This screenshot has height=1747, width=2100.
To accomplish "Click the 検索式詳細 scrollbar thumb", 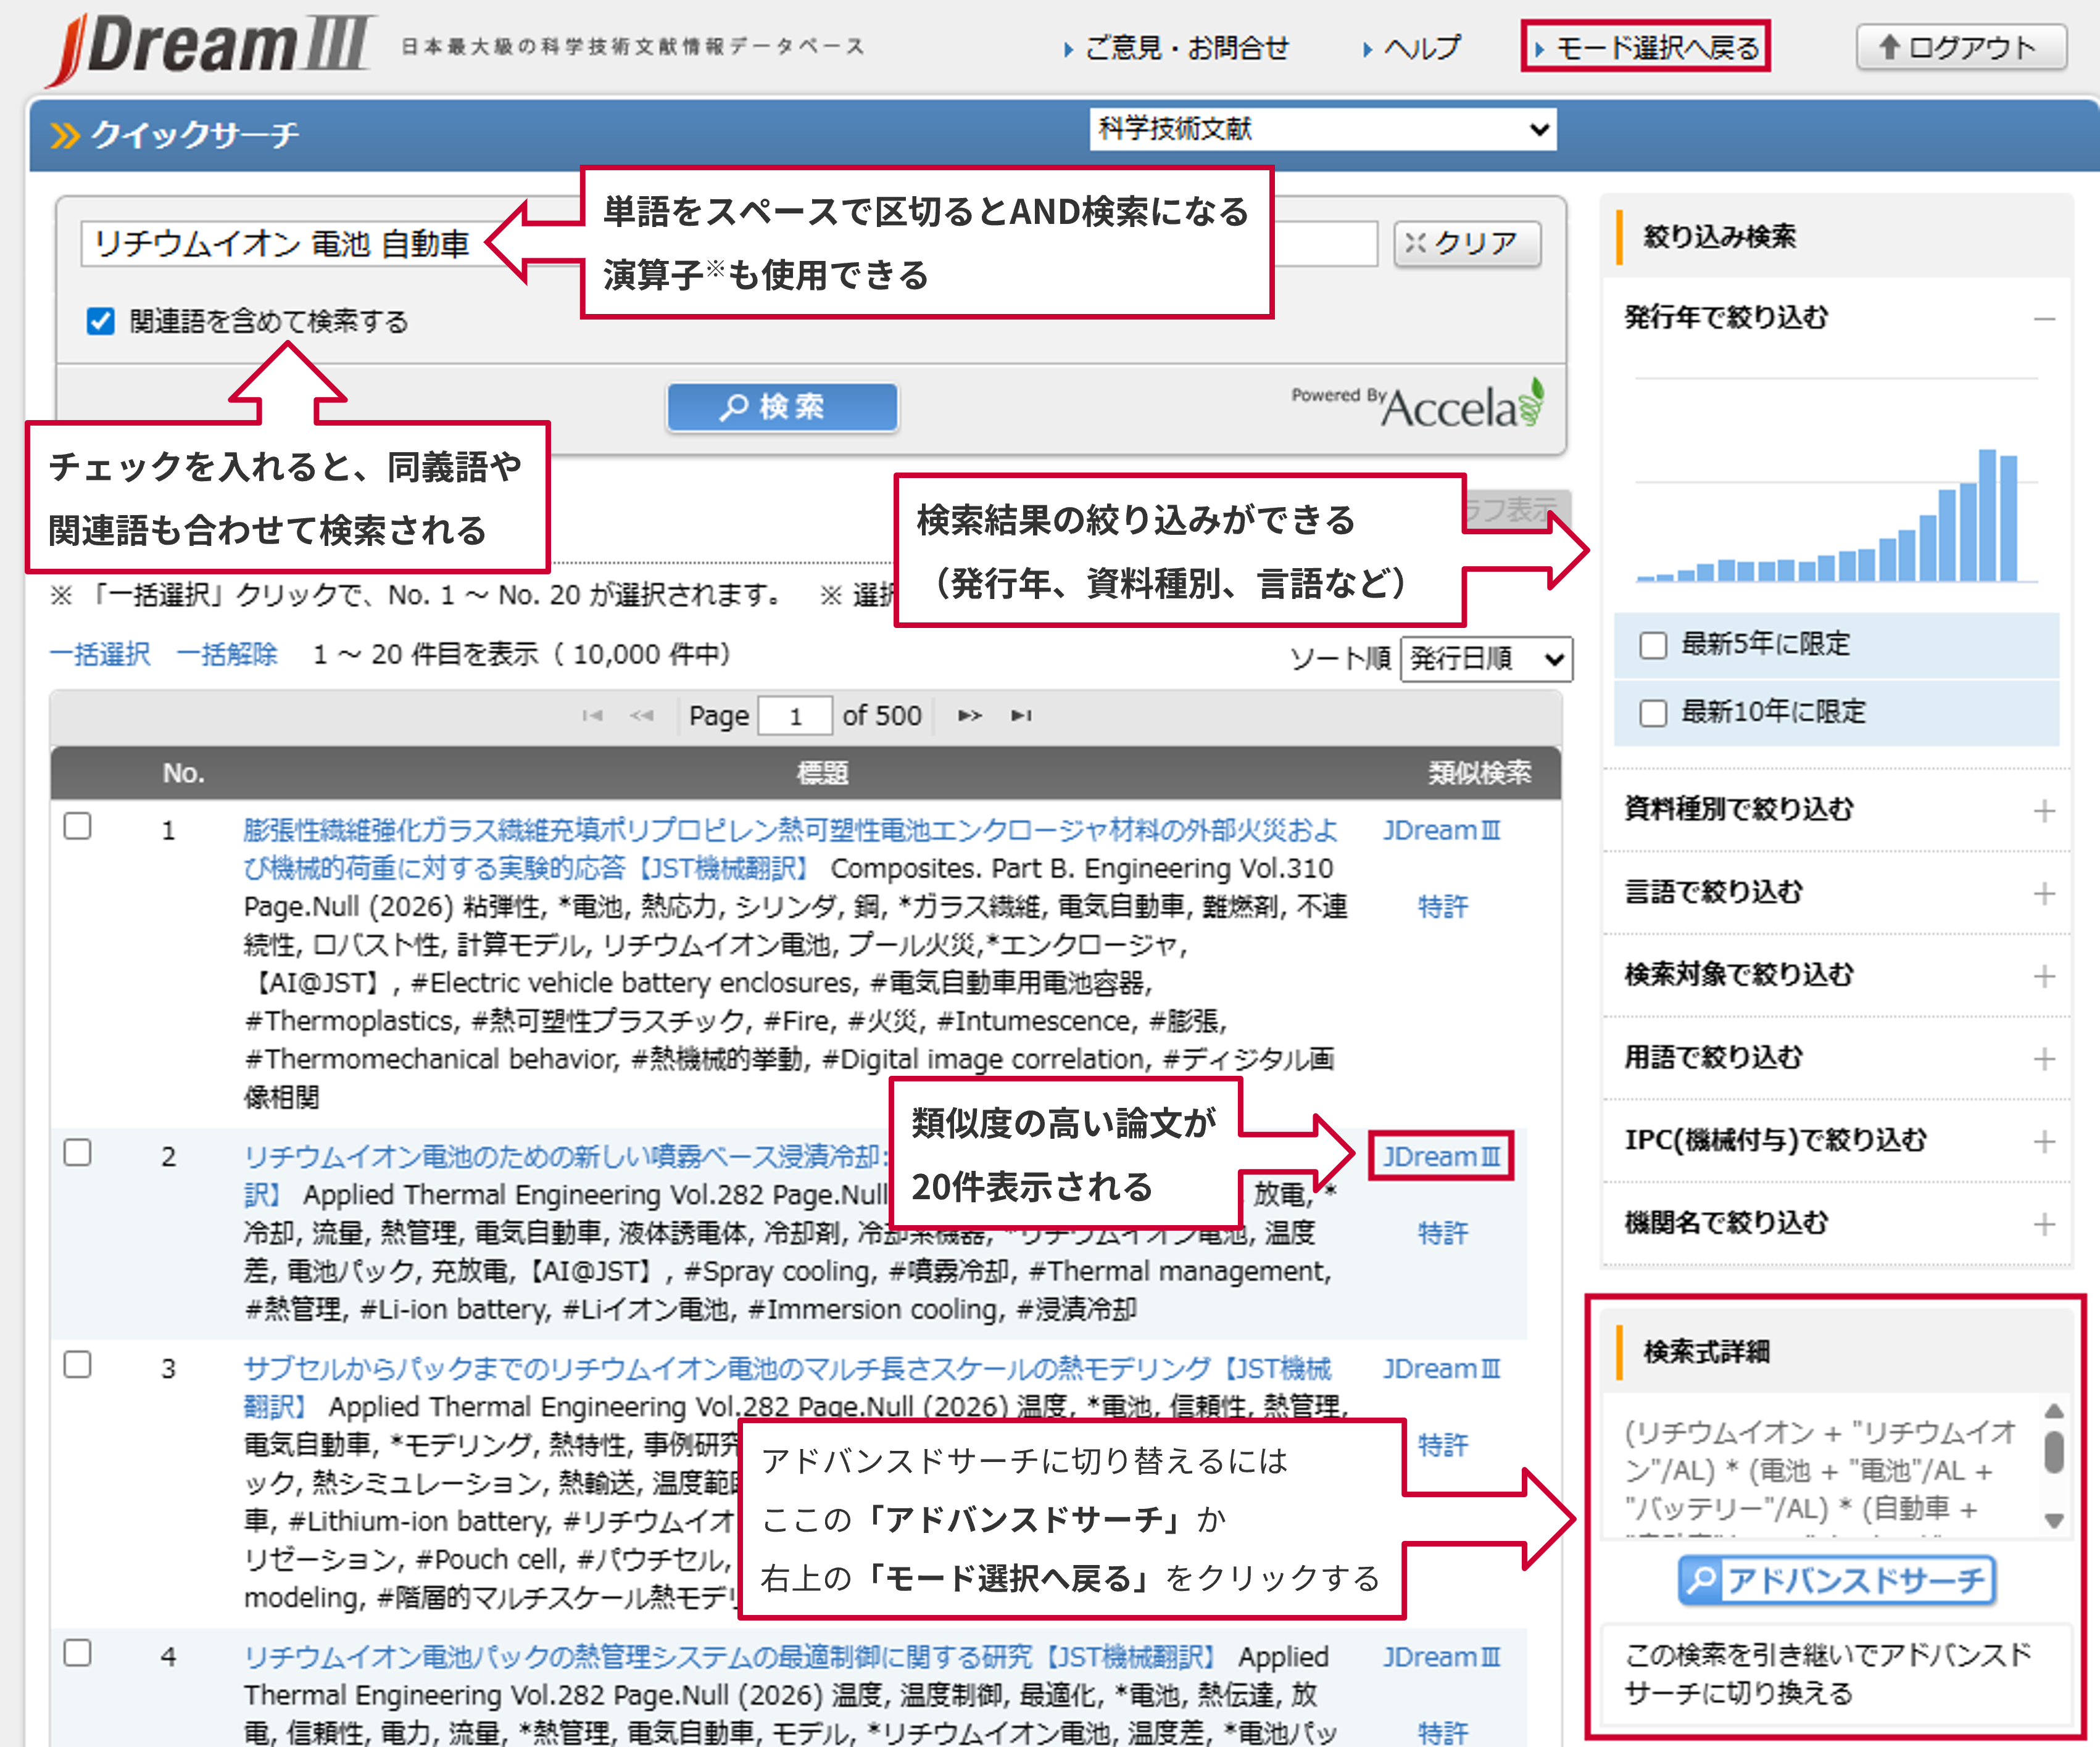I will pos(2054,1452).
